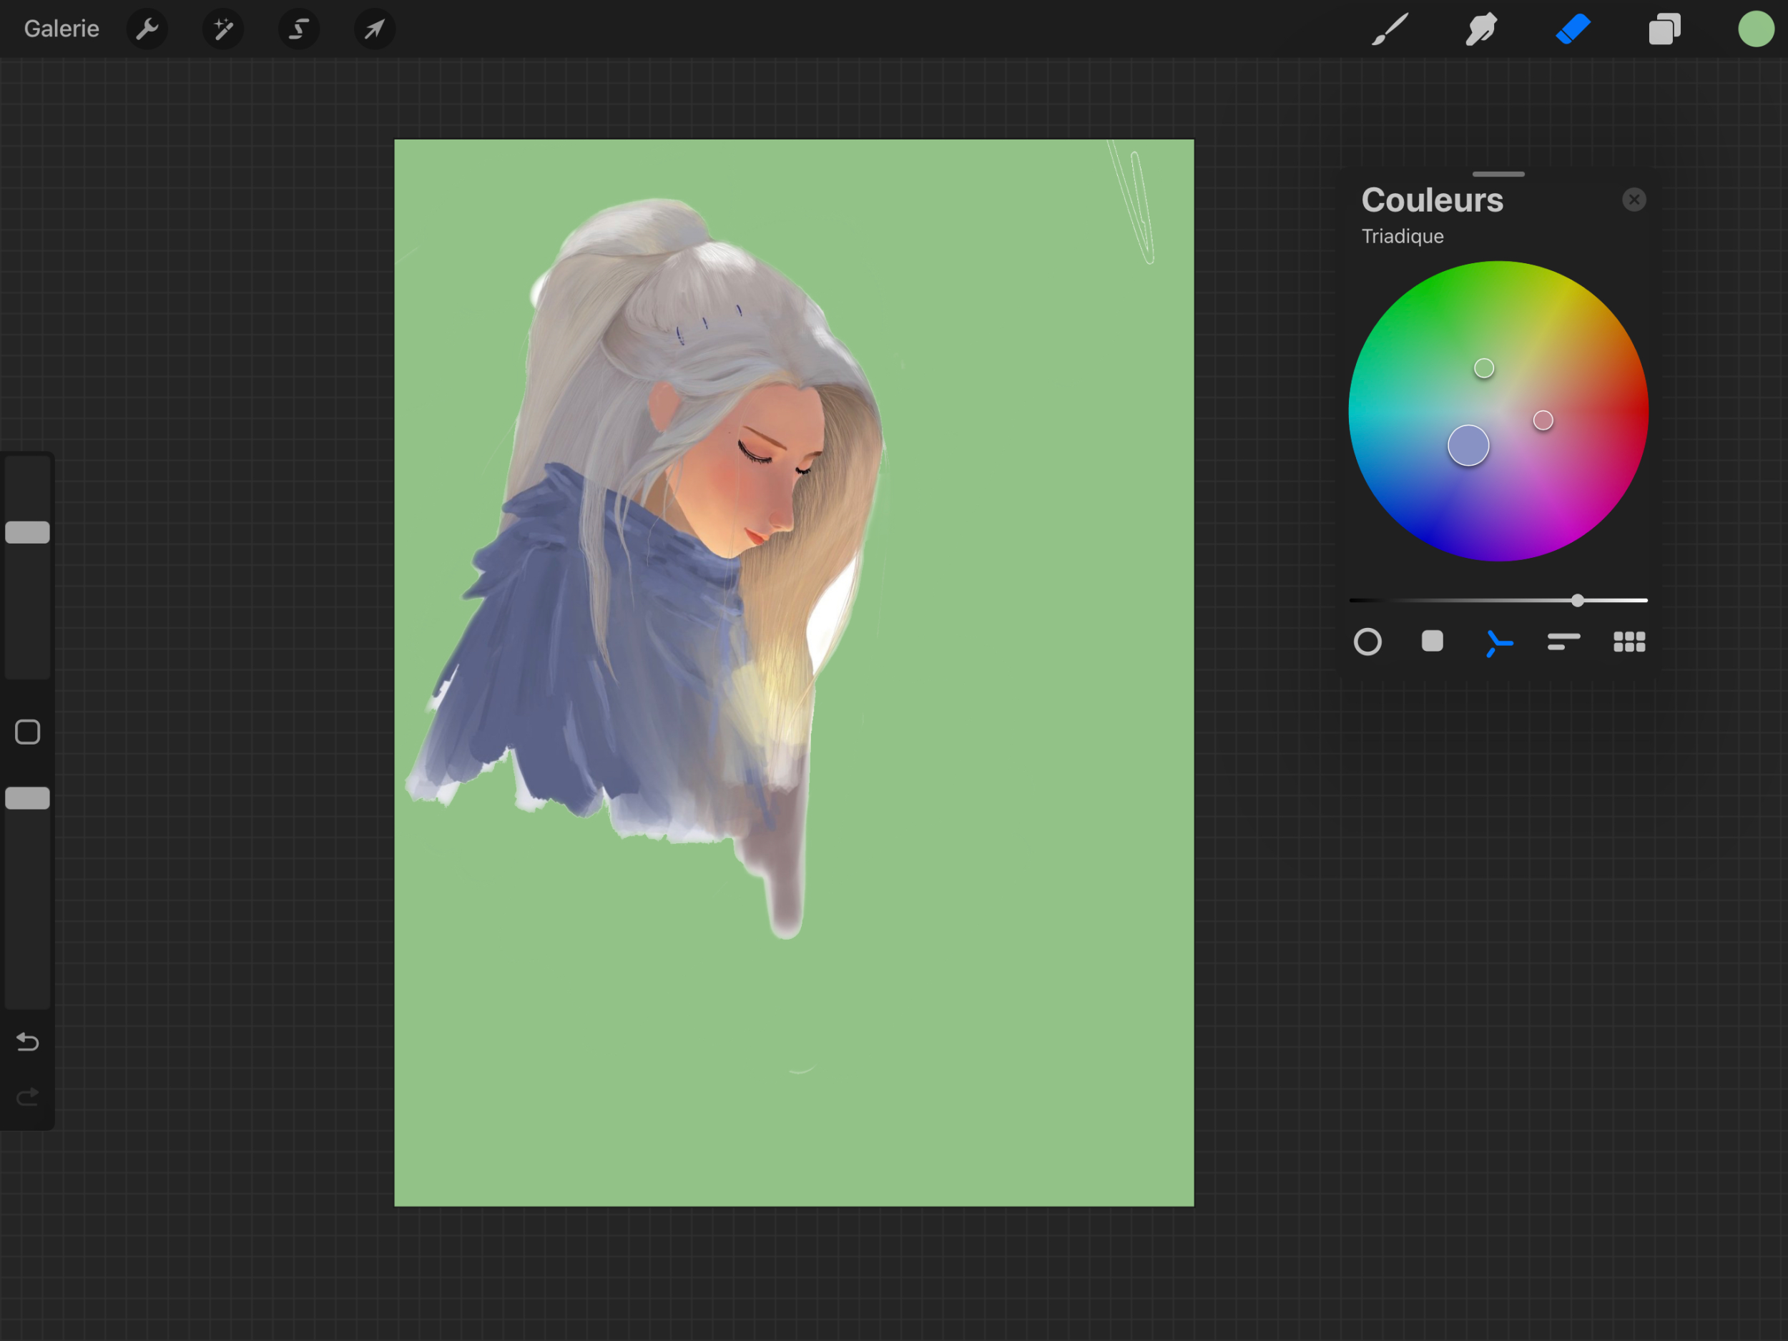The image size is (1788, 1341).
Task: Switch to the Value sliders tab
Action: point(1563,642)
